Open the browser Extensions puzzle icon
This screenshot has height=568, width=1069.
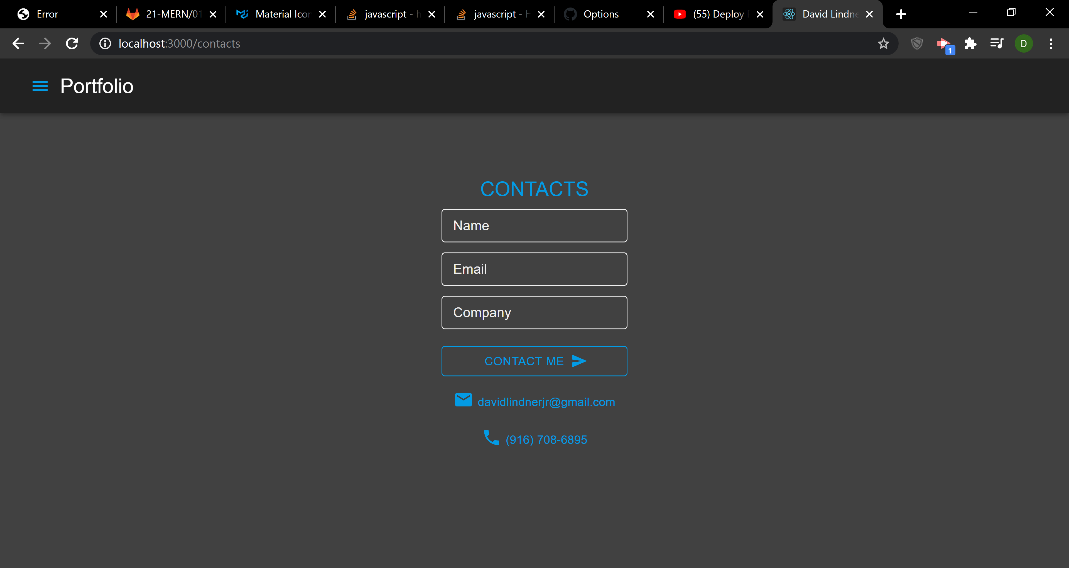pos(971,43)
